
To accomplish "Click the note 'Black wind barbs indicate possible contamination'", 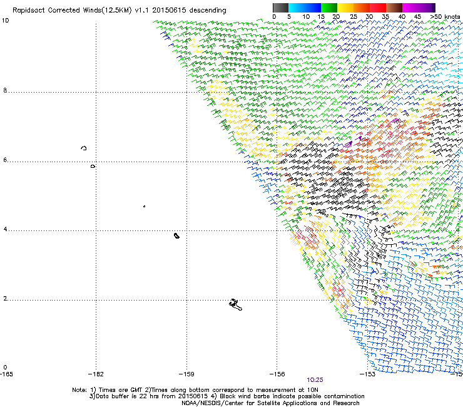I will coord(292,396).
